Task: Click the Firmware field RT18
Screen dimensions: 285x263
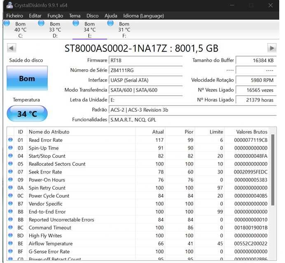Action: click(x=146, y=60)
